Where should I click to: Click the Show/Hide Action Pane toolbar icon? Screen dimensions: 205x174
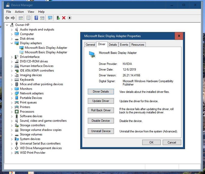coord(42,18)
